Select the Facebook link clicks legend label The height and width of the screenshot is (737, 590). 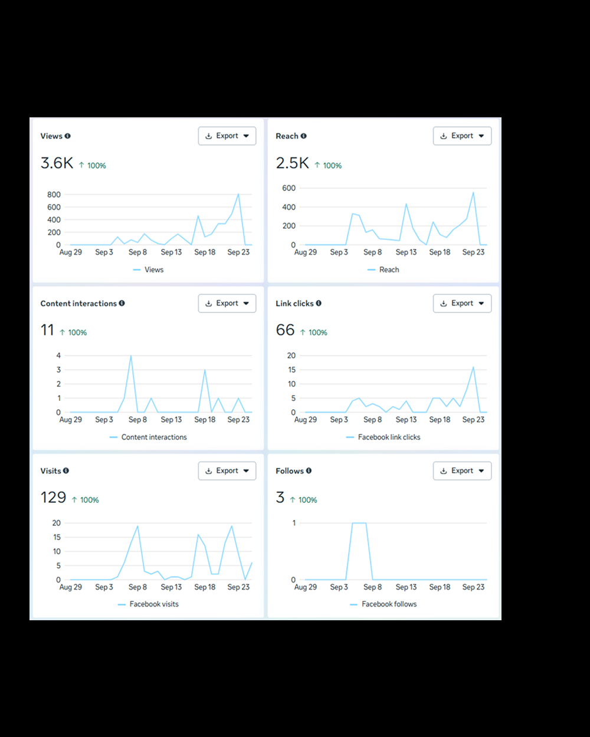coord(389,437)
